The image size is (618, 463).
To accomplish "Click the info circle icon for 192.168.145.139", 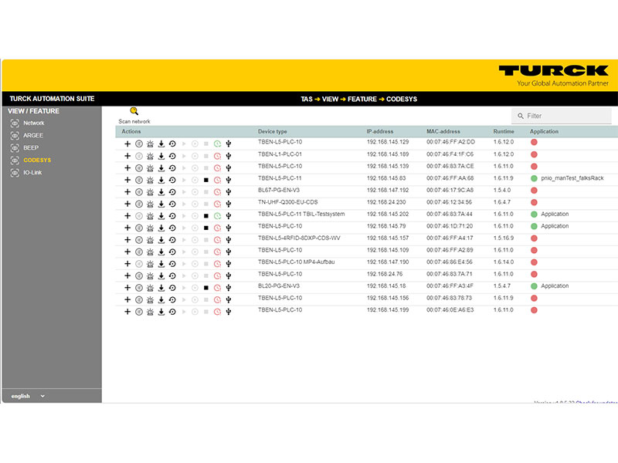I will tap(139, 168).
